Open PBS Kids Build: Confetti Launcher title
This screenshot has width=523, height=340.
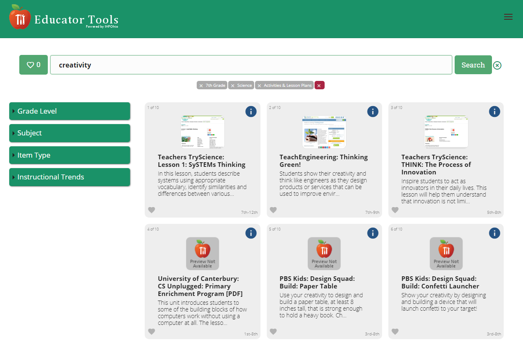pos(440,283)
